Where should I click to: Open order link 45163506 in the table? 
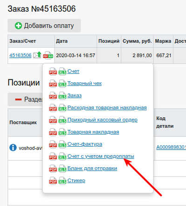(21, 55)
